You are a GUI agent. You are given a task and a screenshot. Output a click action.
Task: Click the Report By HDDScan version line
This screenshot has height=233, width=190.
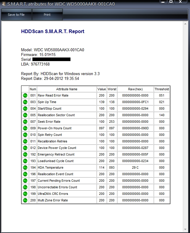(x=60, y=74)
